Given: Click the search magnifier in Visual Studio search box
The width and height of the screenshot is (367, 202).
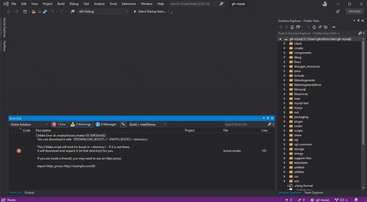Looking at the screenshot, I should [x=221, y=4].
